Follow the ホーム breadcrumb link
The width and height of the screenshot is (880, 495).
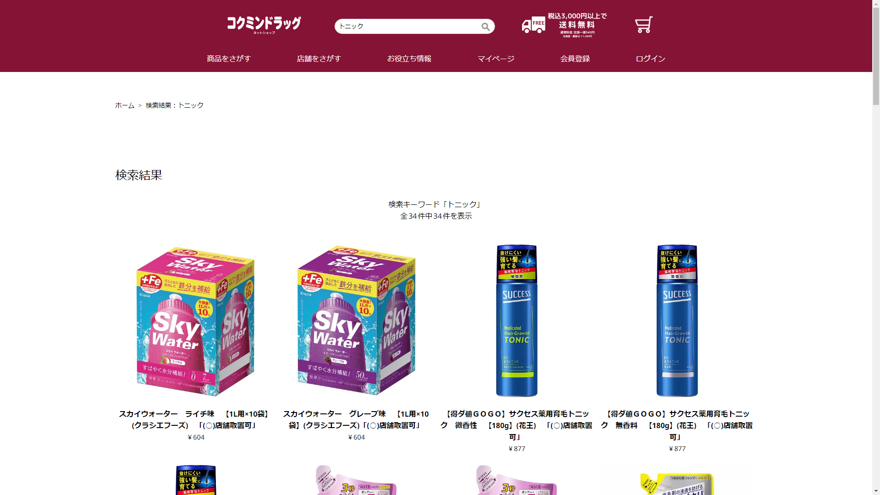(125, 105)
